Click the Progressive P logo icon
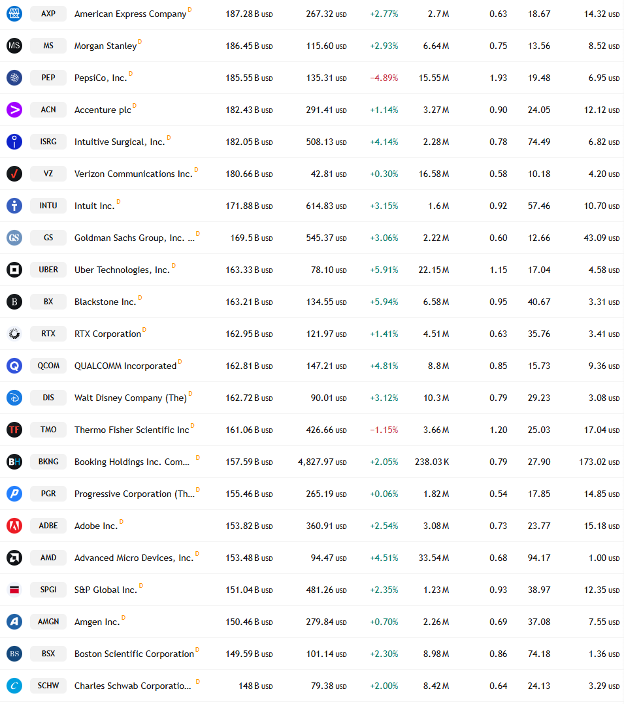The image size is (624, 704). (14, 494)
